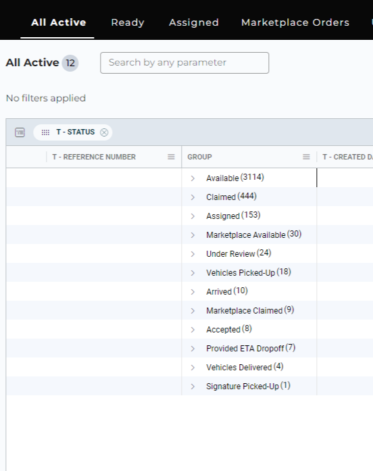Expand the Available (3114) group

point(193,178)
